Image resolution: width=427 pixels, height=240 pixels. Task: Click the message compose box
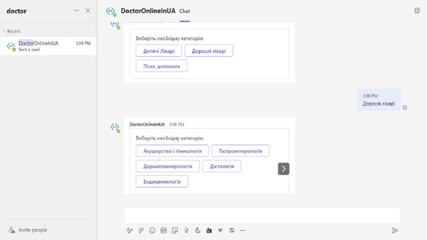coord(262,216)
